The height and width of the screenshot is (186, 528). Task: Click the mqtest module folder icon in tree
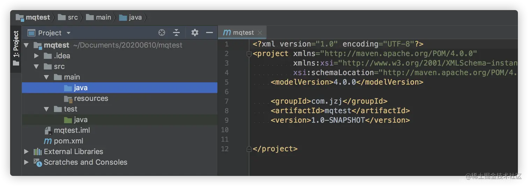coord(37,45)
